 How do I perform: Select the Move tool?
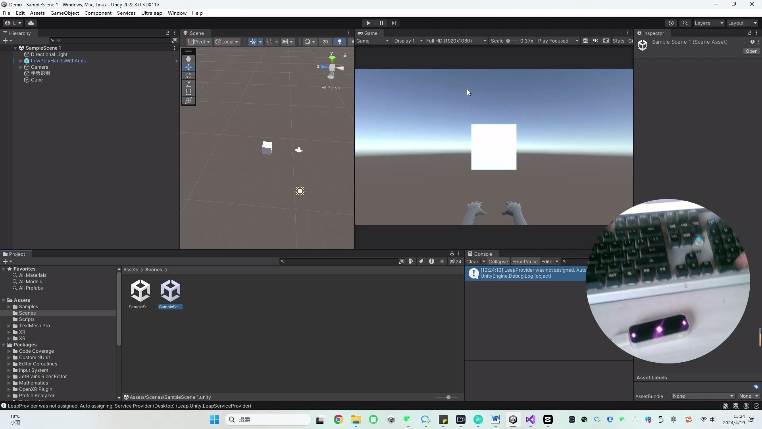tap(189, 67)
